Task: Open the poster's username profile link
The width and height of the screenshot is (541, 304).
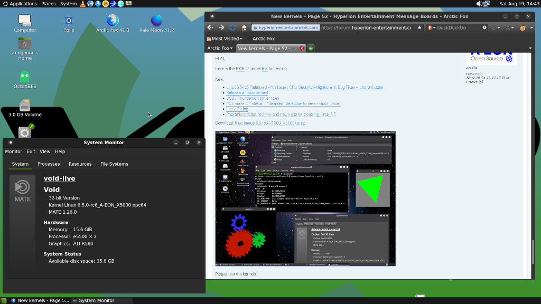Action: (471, 68)
